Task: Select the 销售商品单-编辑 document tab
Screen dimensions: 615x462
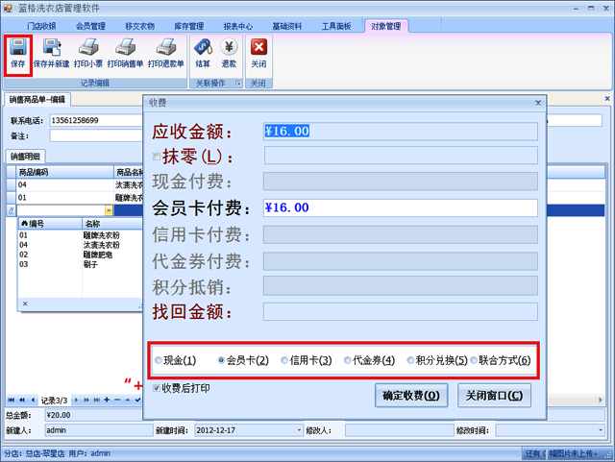Action: pyautogui.click(x=37, y=100)
